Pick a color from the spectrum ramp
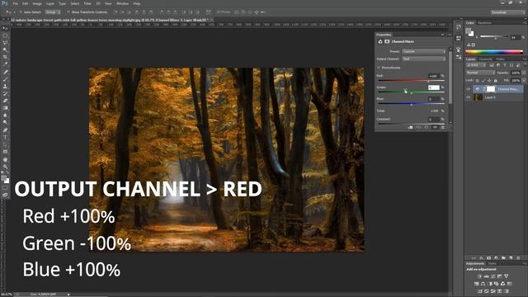Screen dimensions: 528x297 pos(493,52)
